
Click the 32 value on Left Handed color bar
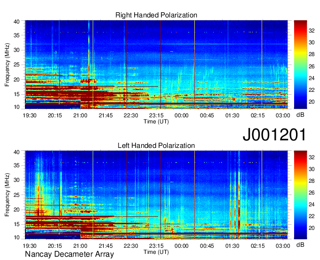312,157
